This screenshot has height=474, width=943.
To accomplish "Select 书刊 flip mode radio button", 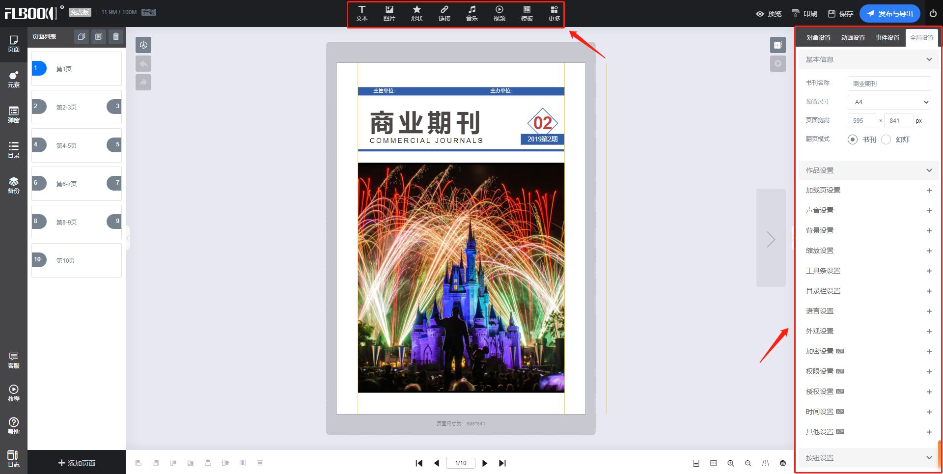I will 853,139.
